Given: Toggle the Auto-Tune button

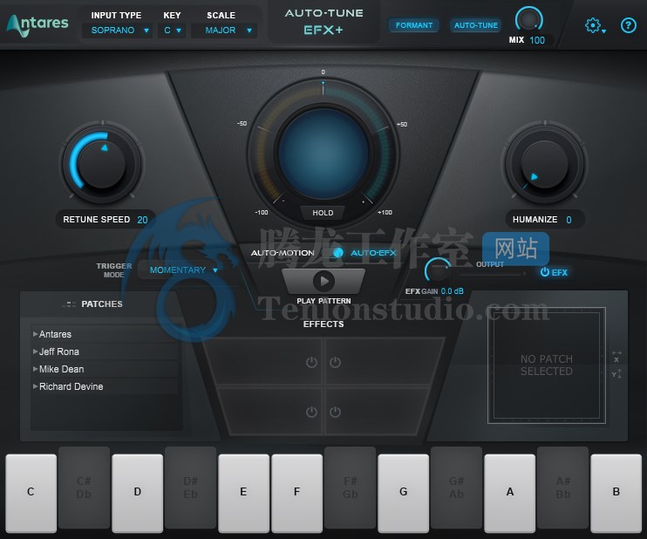Looking at the screenshot, I should tap(476, 25).
